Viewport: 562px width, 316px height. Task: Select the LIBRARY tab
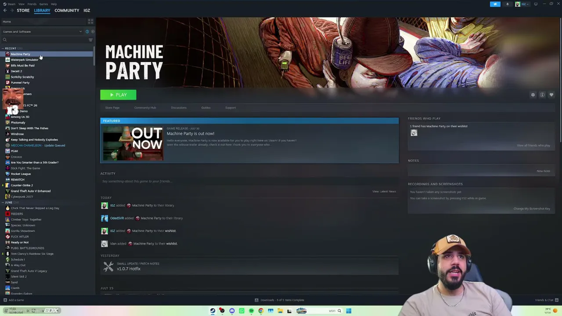pos(42,11)
